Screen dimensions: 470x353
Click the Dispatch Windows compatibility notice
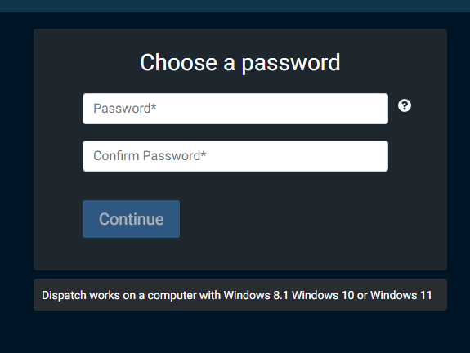(240, 294)
